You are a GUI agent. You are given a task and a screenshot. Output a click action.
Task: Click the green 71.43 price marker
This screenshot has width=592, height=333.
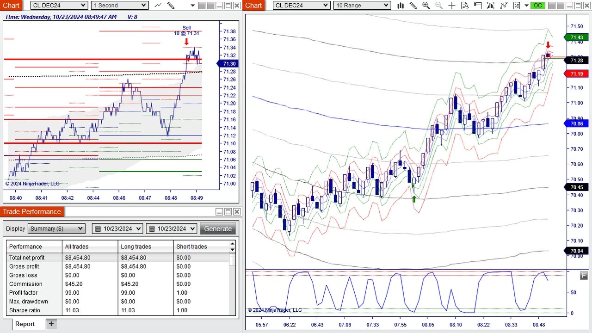(x=576, y=37)
